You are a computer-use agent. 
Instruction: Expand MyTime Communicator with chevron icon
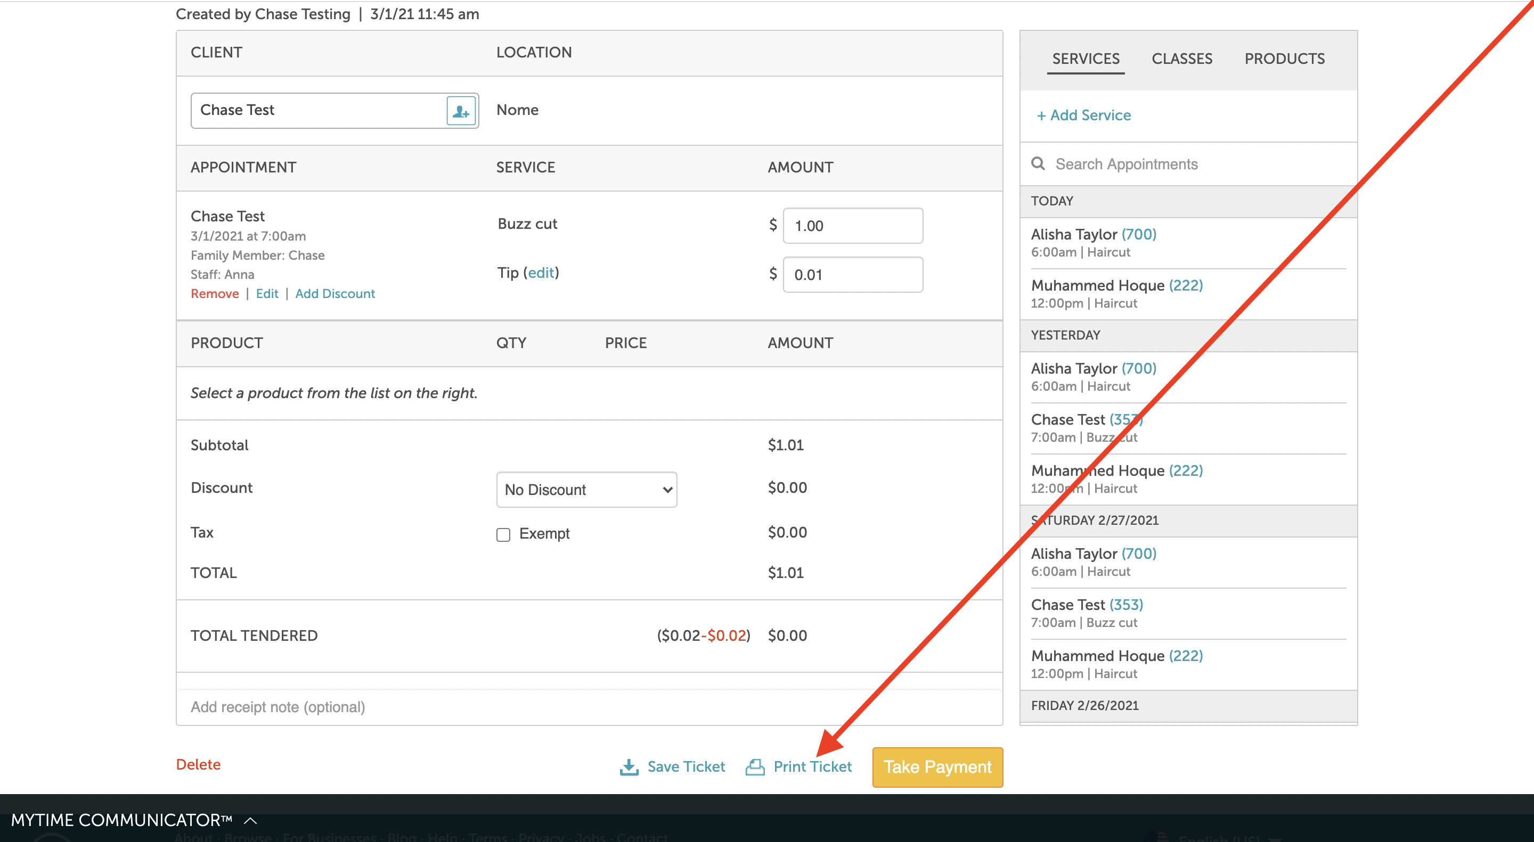[251, 820]
